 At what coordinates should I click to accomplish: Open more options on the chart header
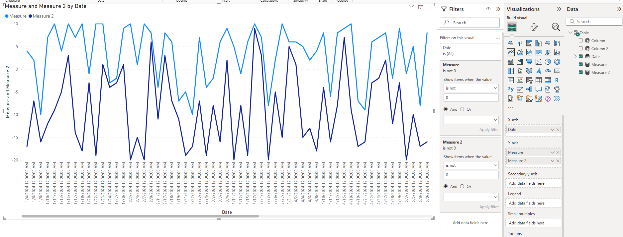tap(430, 7)
